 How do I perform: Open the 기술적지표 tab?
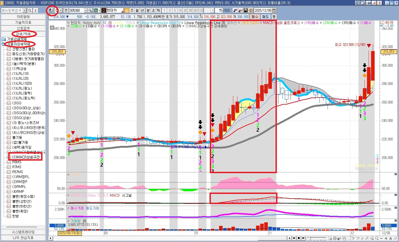click(x=23, y=22)
